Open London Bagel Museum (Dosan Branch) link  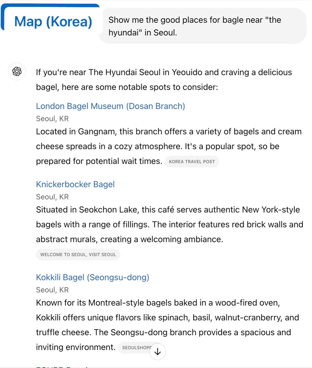pyautogui.click(x=110, y=106)
